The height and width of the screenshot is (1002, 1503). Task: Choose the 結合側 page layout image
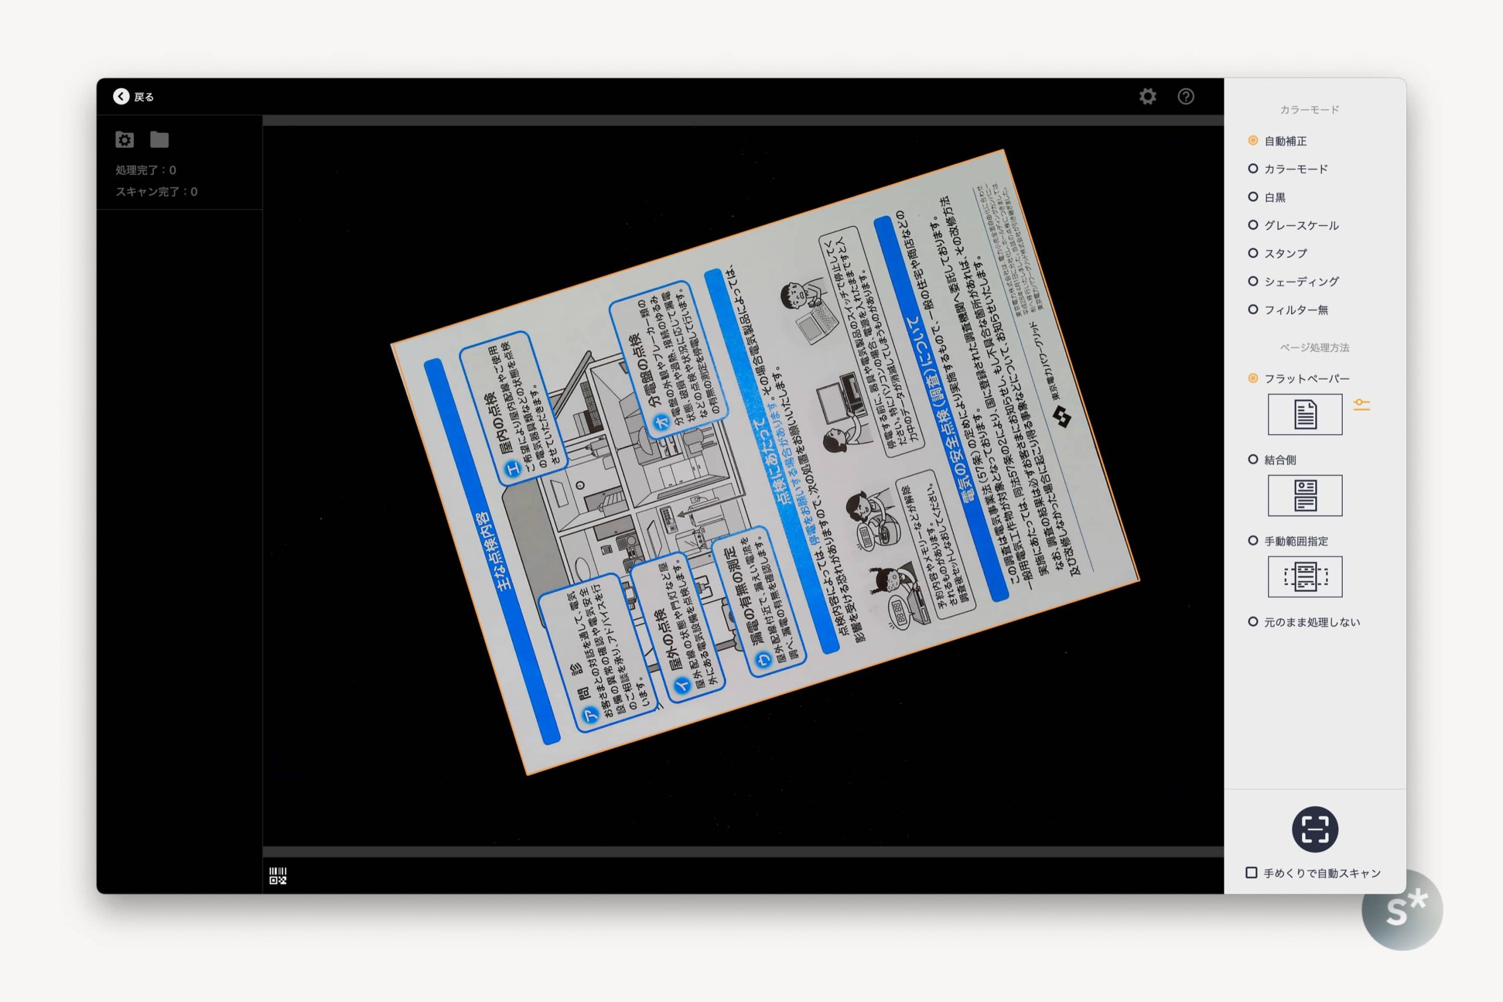pos(1305,495)
